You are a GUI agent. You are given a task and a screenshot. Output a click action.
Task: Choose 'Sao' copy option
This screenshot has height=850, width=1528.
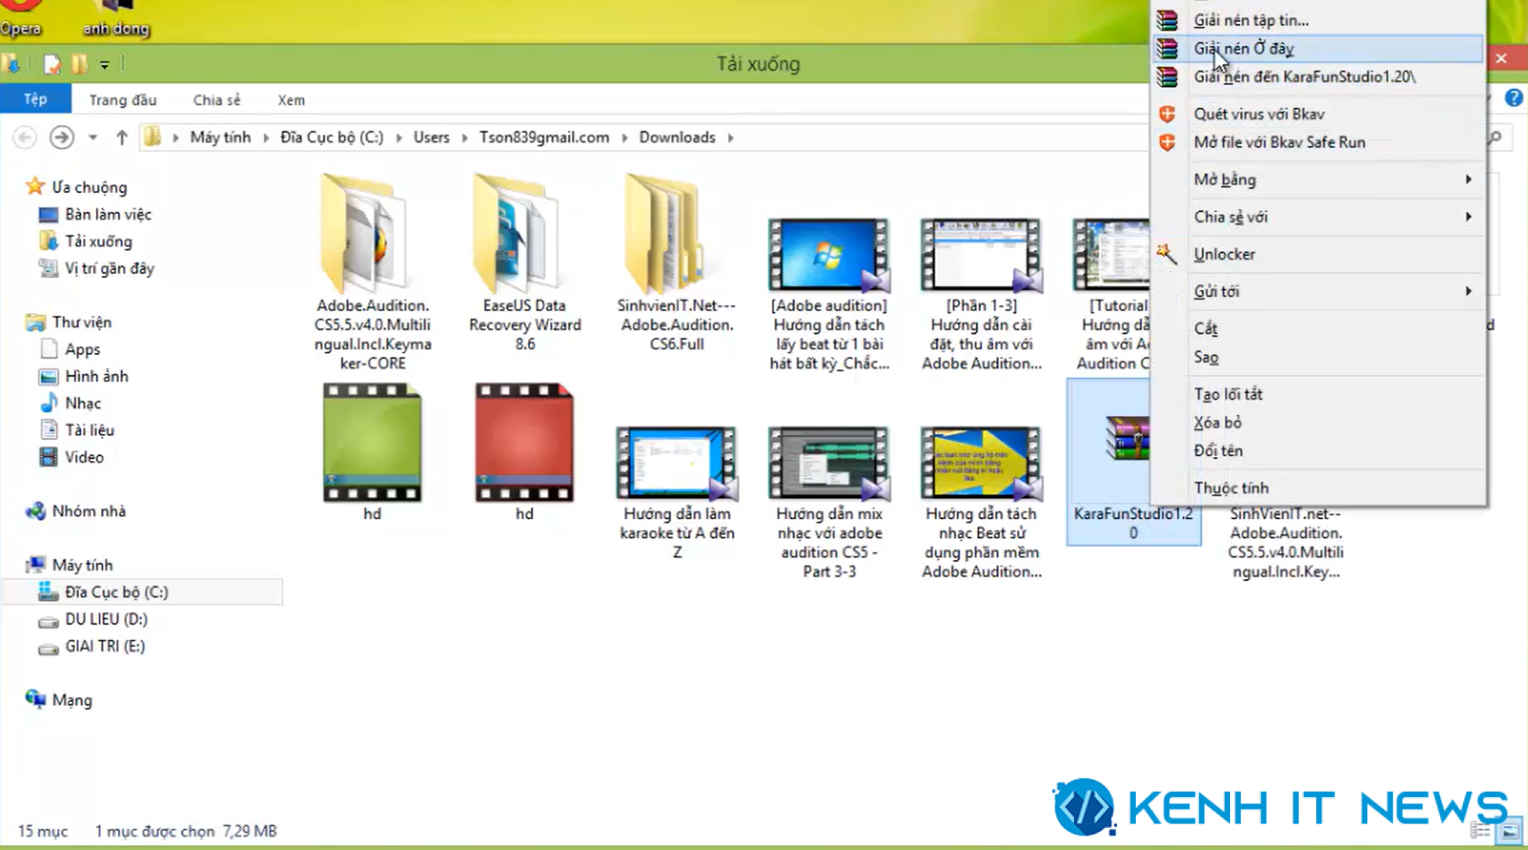click(1317, 356)
